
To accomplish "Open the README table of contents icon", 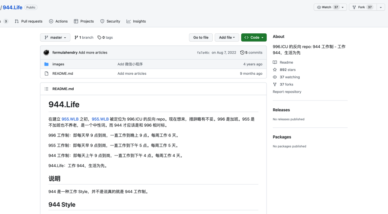I will 46,89.
